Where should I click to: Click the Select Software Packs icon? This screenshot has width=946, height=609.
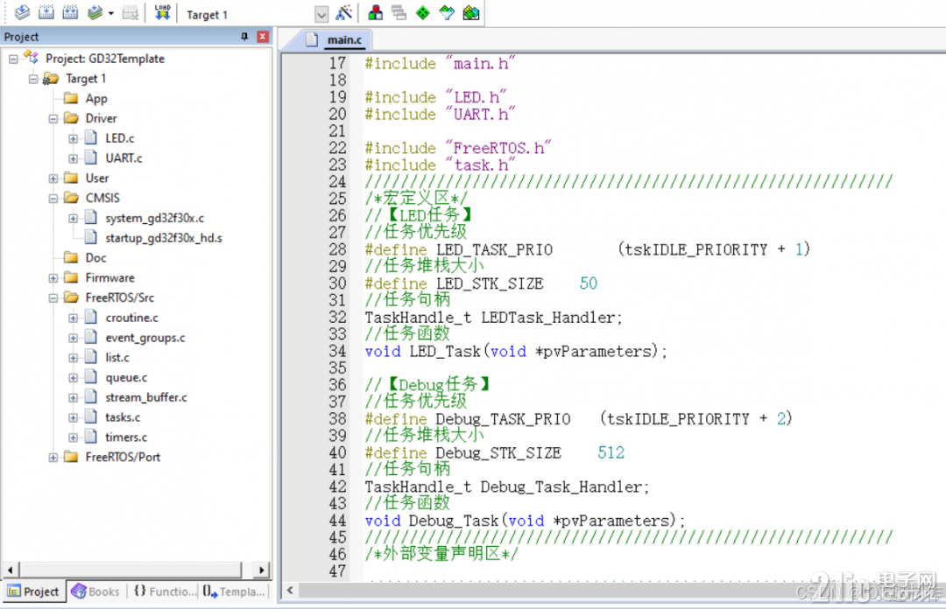(447, 12)
